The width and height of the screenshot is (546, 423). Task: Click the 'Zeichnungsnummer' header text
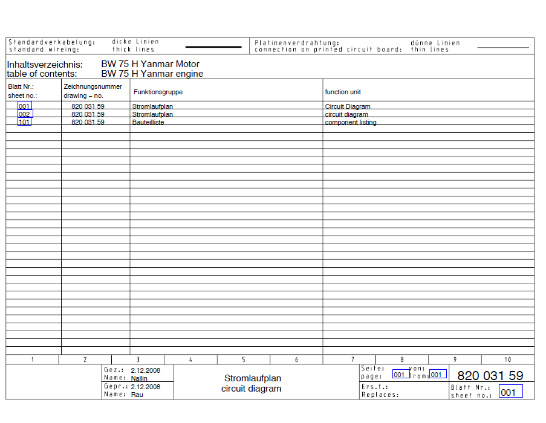tap(93, 86)
